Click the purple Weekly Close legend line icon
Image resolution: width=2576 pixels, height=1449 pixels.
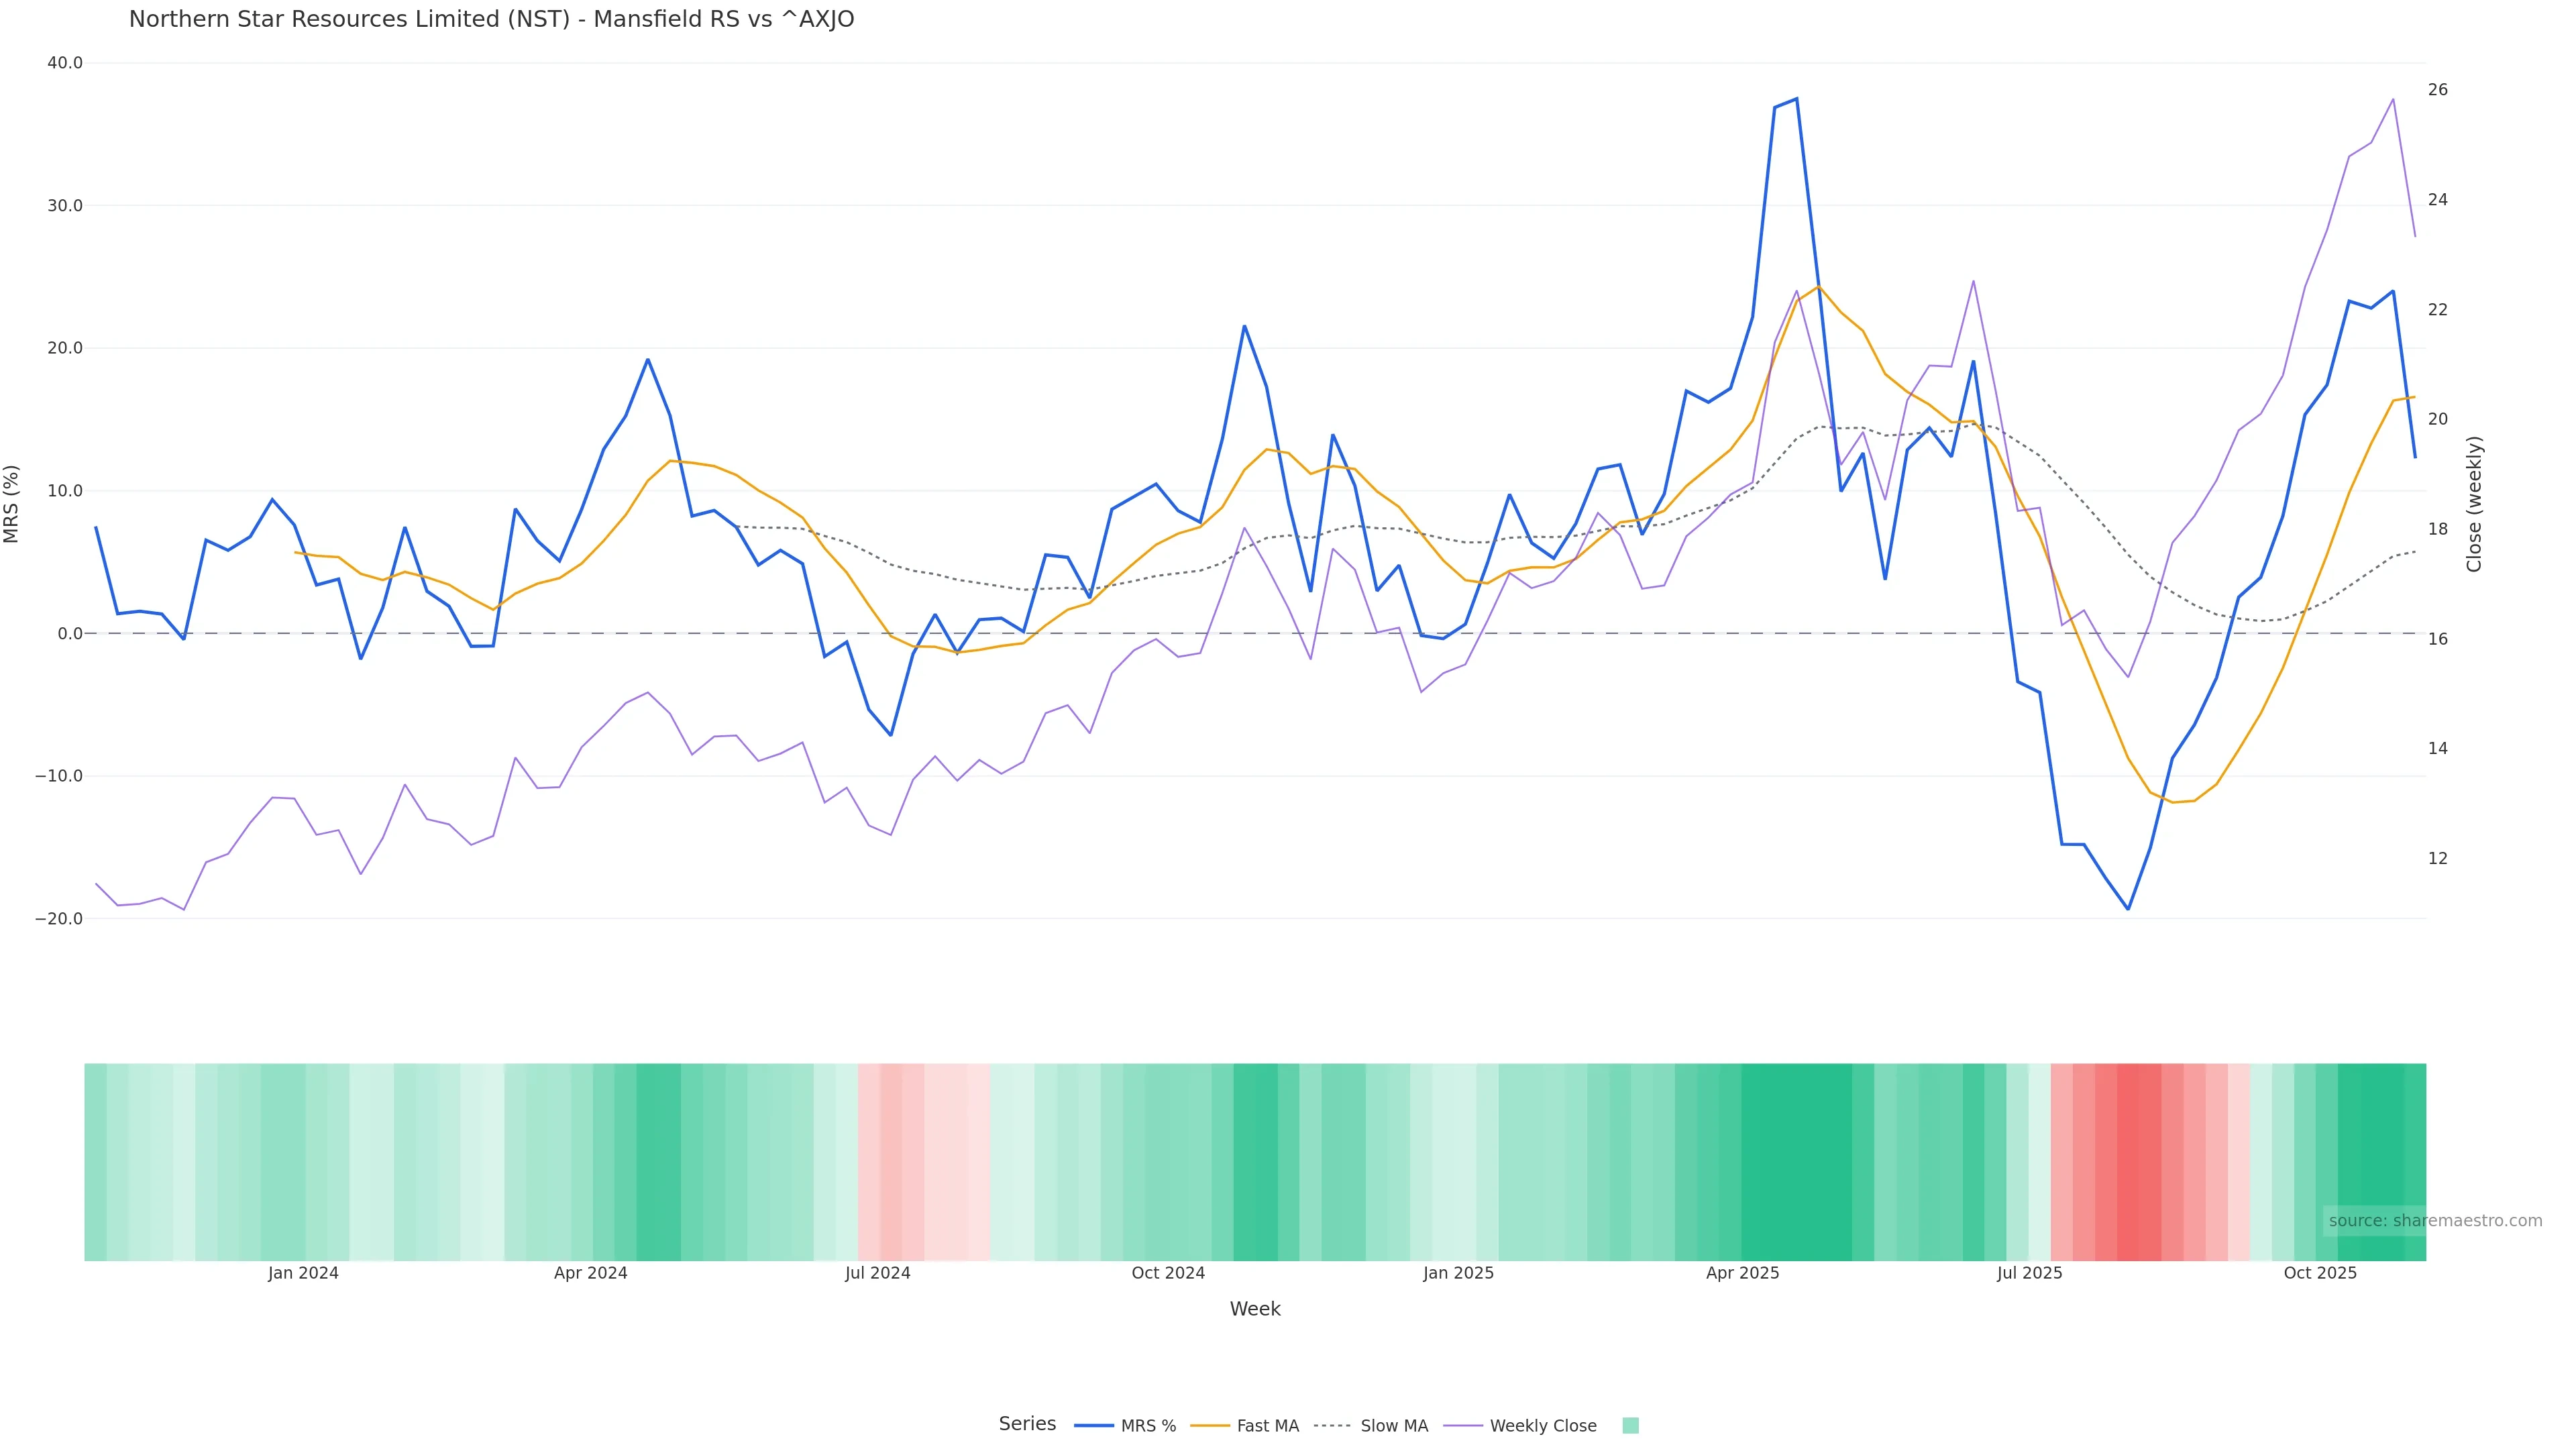1463,1426
